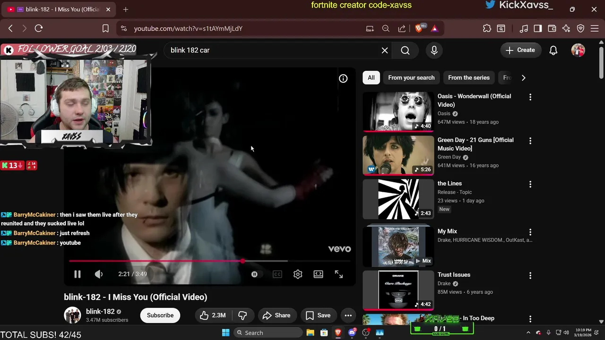Subscribe to the blink-182 channel

[x=160, y=315]
